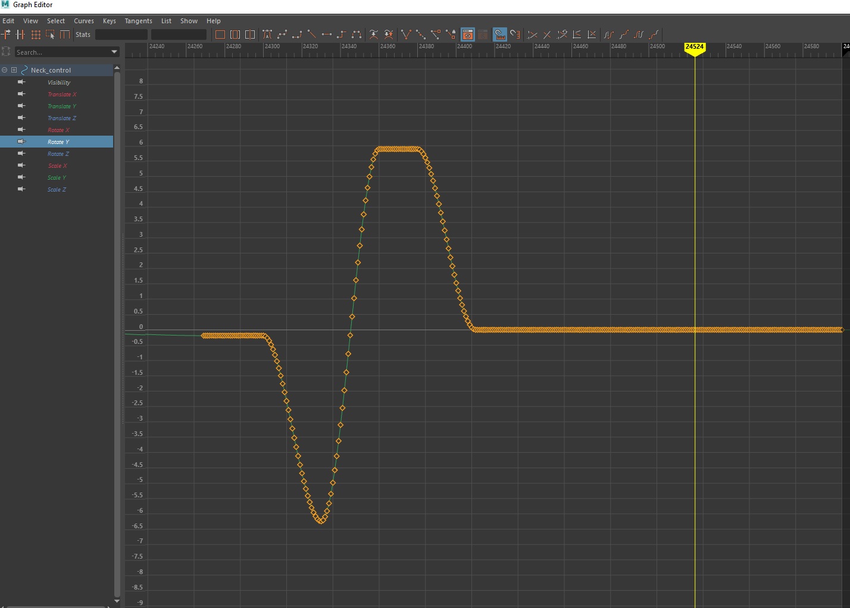Screen dimensions: 850x608
Task: Swap buffer curves icon
Action: [x=389, y=35]
